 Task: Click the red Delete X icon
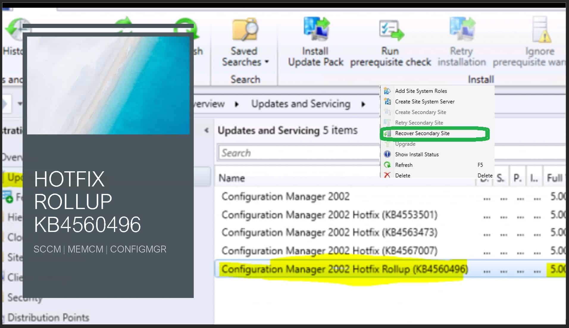coord(387,175)
